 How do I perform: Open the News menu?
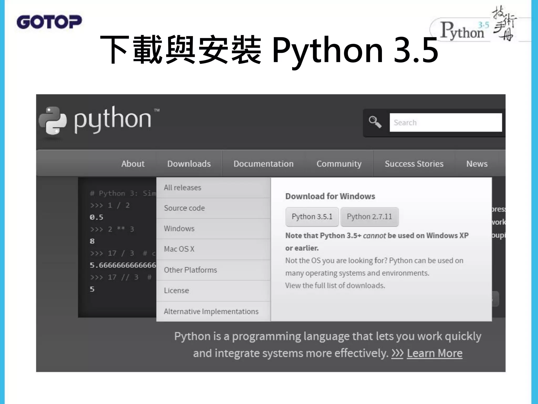pos(477,164)
